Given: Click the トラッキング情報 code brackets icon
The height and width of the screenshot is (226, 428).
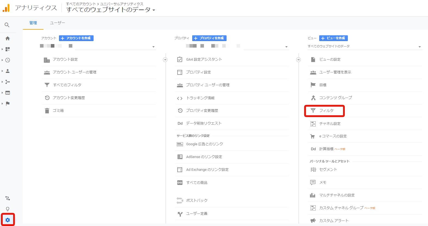Looking at the screenshot, I should click(x=180, y=98).
